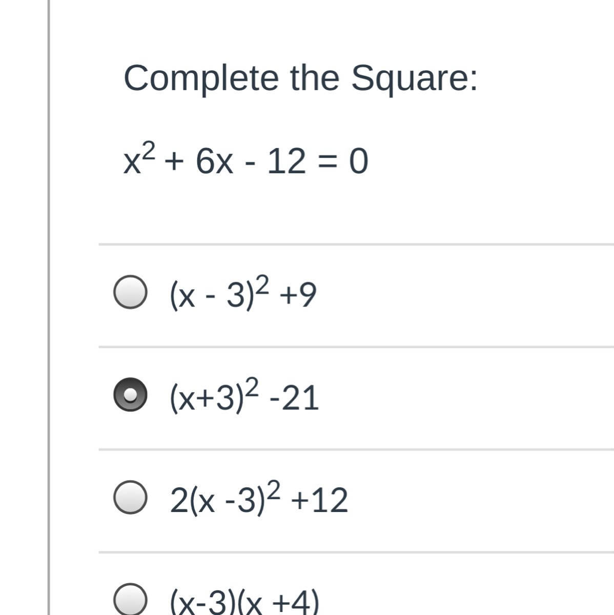Image resolution: width=614 pixels, height=615 pixels.
Task: Click the word "Square:" in the heading
Action: click(414, 78)
